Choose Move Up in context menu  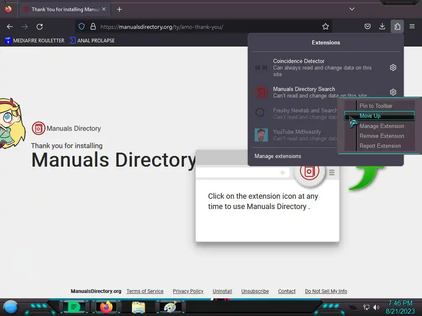point(380,116)
